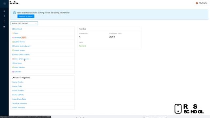
Task: Open the Cross-Check: Review link
Action: pyautogui.click(x=22, y=59)
